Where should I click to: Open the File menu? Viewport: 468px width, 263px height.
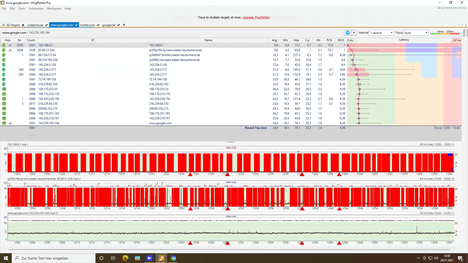4,8
